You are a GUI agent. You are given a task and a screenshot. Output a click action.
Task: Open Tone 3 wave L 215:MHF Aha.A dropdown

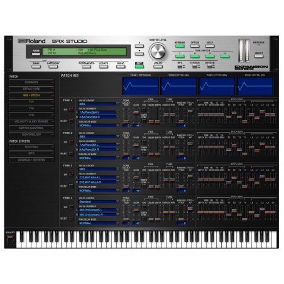(99, 177)
